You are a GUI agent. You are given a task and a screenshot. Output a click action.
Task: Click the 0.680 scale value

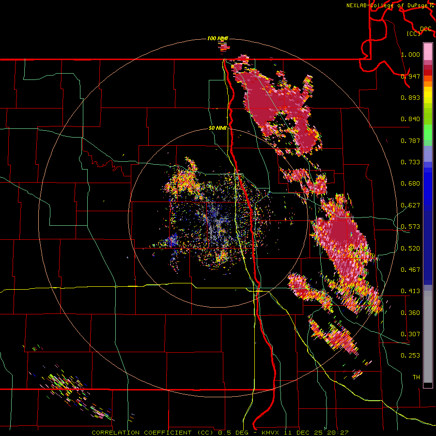(410, 184)
